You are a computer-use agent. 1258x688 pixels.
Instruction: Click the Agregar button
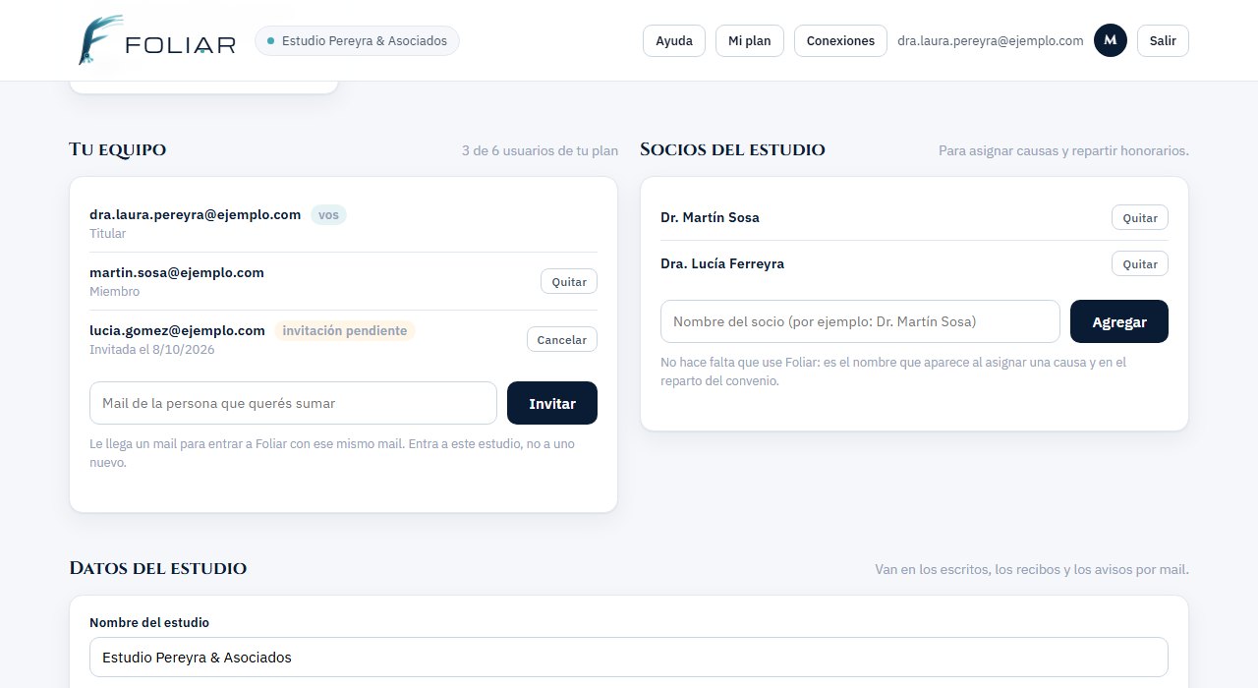(x=1119, y=321)
